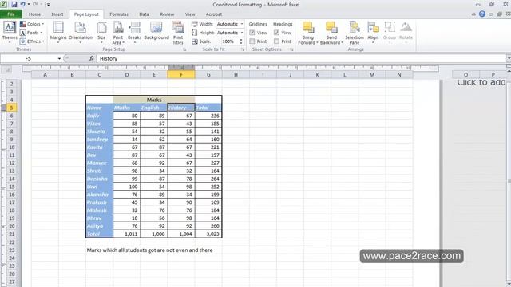Image resolution: width=511 pixels, height=287 pixels.
Task: Click the Select All corner button
Action: pyautogui.click(x=6, y=69)
